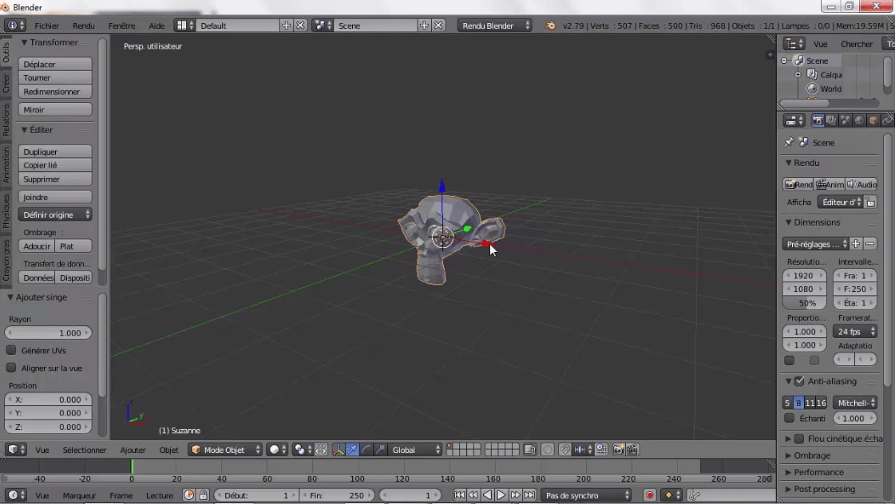This screenshot has height=504, width=895.
Task: Enable the Générer UVs checkbox
Action: pyautogui.click(x=10, y=350)
